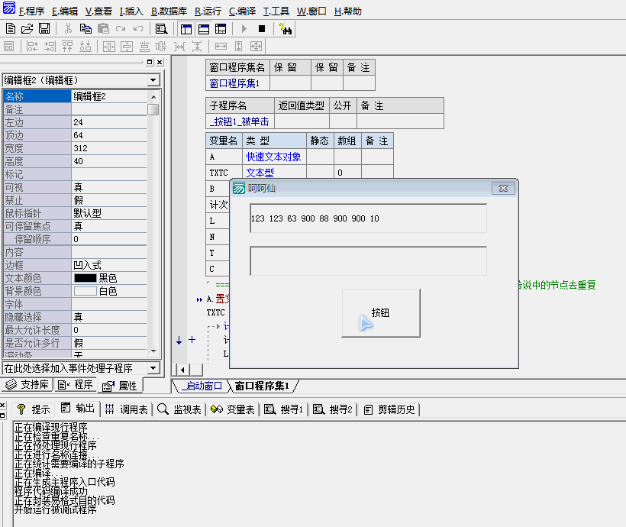Viewport: 626px width, 527px height.
Task: Open the 搜寻1 tab
Action: (x=284, y=409)
